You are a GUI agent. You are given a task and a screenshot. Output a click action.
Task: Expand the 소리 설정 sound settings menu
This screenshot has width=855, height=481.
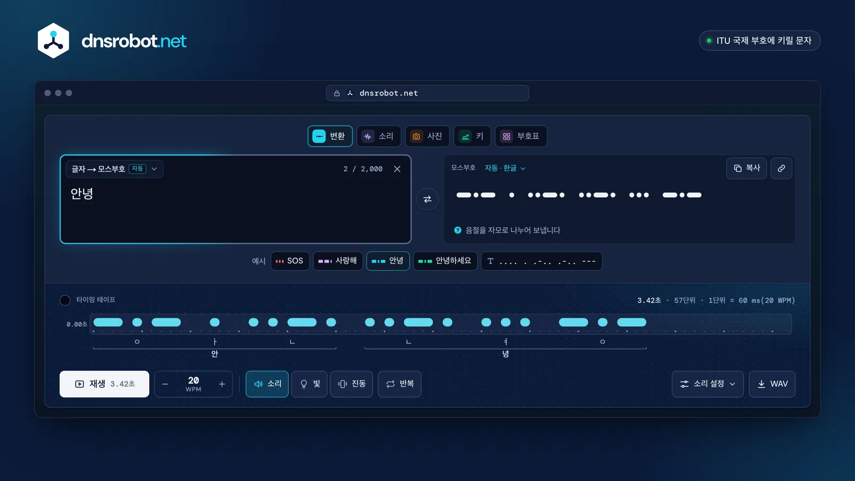click(x=708, y=384)
